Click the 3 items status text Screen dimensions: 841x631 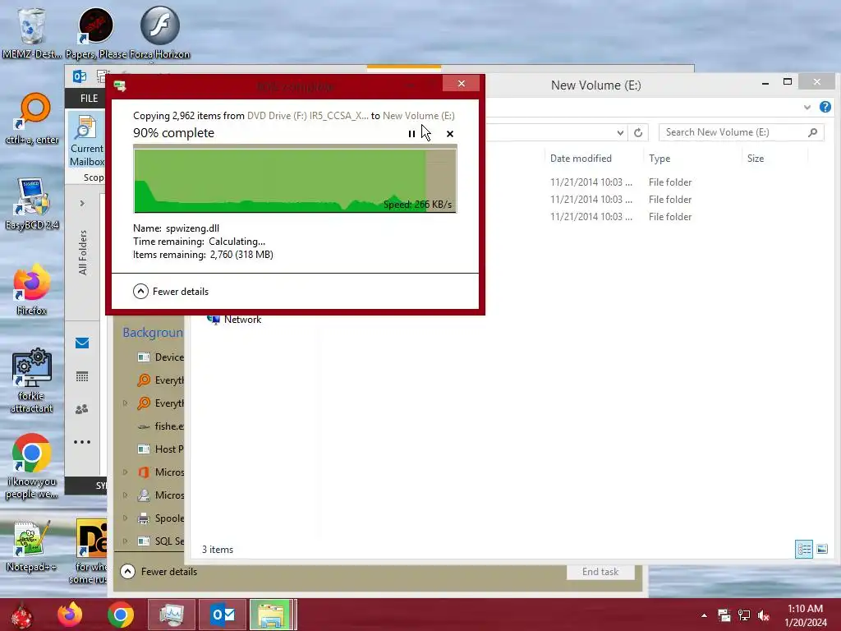[217, 550]
